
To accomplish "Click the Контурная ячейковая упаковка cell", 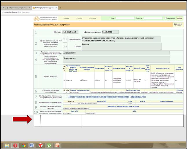I will point(119,80).
